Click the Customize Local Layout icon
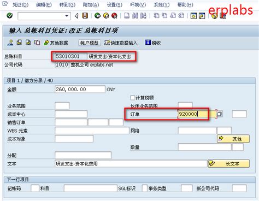Viewport: 259px width, 201px height. coord(223,16)
